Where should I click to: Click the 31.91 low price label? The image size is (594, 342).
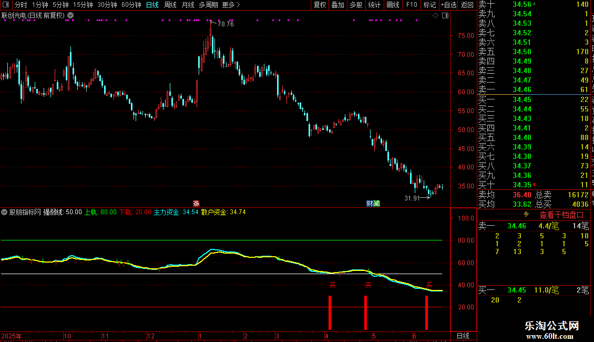pos(412,198)
